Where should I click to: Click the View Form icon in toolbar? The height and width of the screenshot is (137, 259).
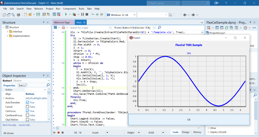coord(9,15)
